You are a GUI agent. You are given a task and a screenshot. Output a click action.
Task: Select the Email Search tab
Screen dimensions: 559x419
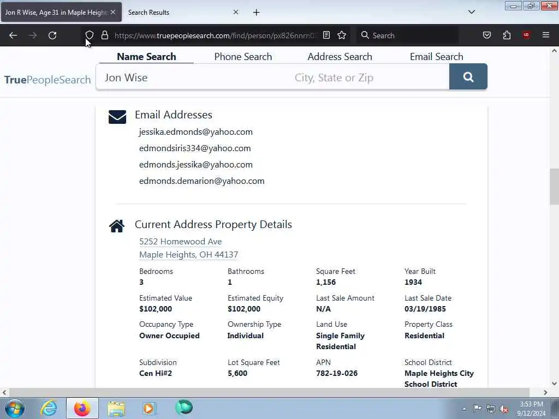(x=436, y=57)
